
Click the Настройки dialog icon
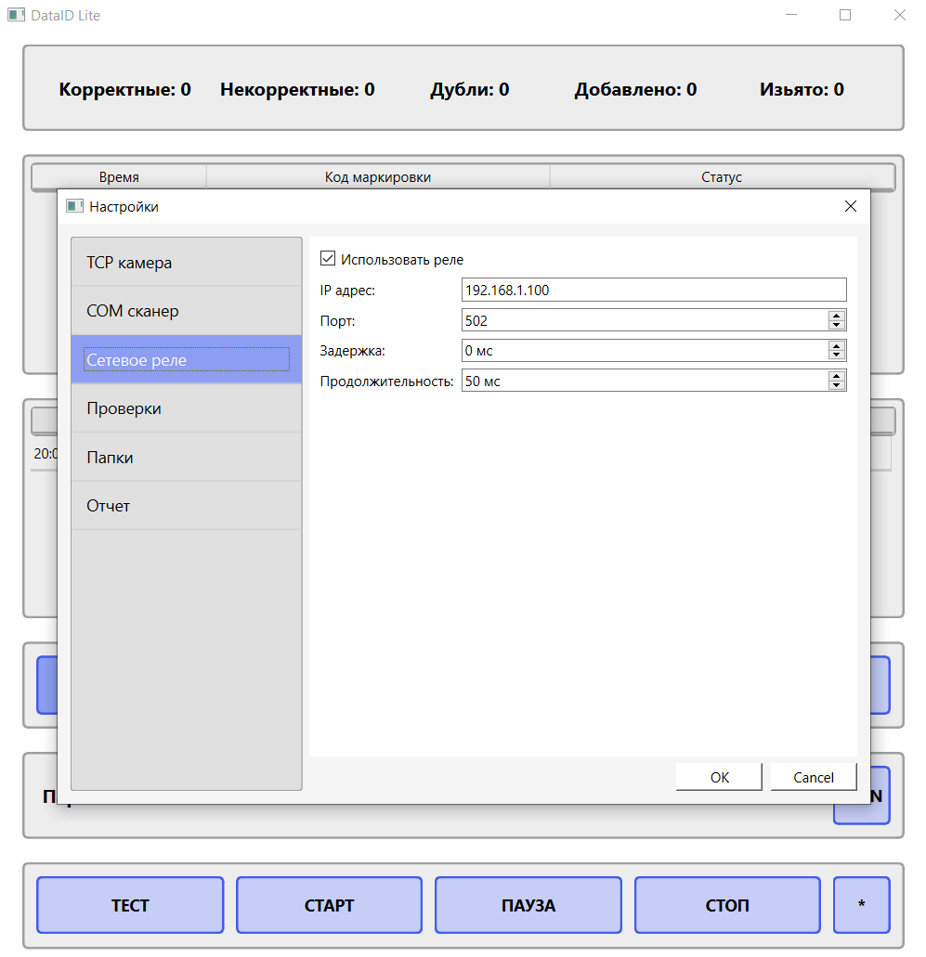tap(74, 206)
